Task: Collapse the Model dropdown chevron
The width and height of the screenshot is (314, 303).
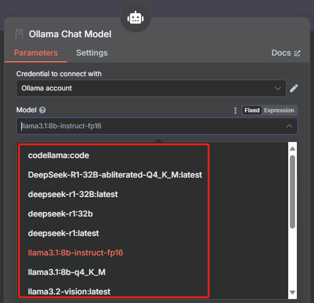Action: (289, 126)
